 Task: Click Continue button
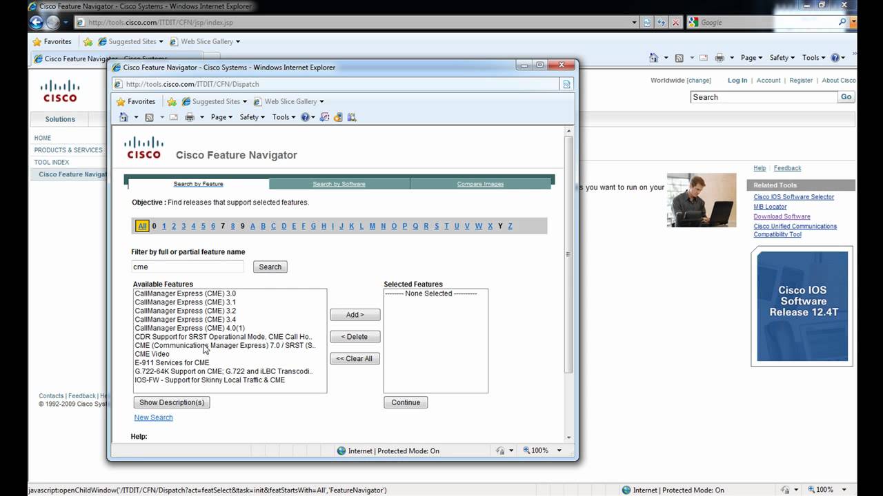(406, 402)
